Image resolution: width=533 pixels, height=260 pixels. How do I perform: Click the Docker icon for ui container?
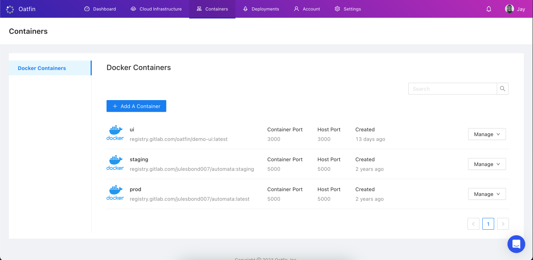pyautogui.click(x=115, y=133)
